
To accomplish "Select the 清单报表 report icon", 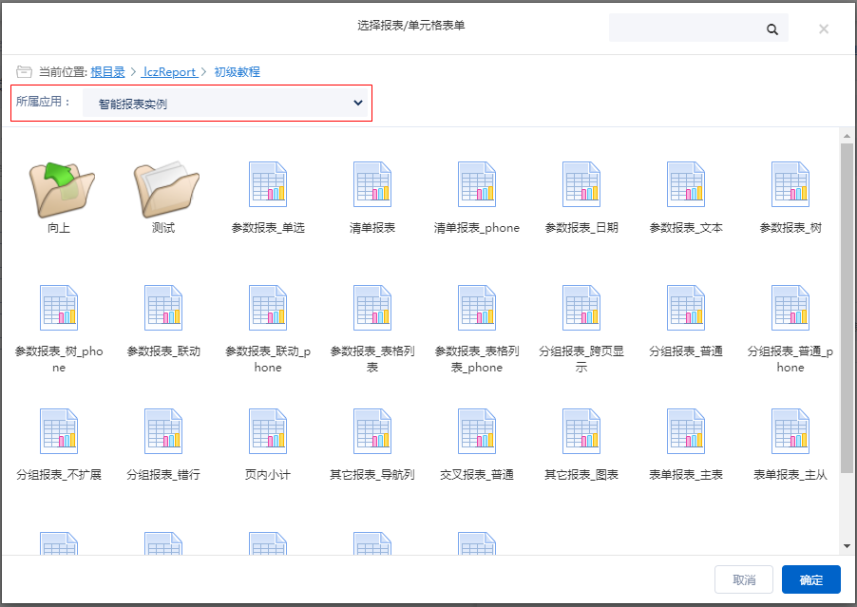I will pos(372,184).
